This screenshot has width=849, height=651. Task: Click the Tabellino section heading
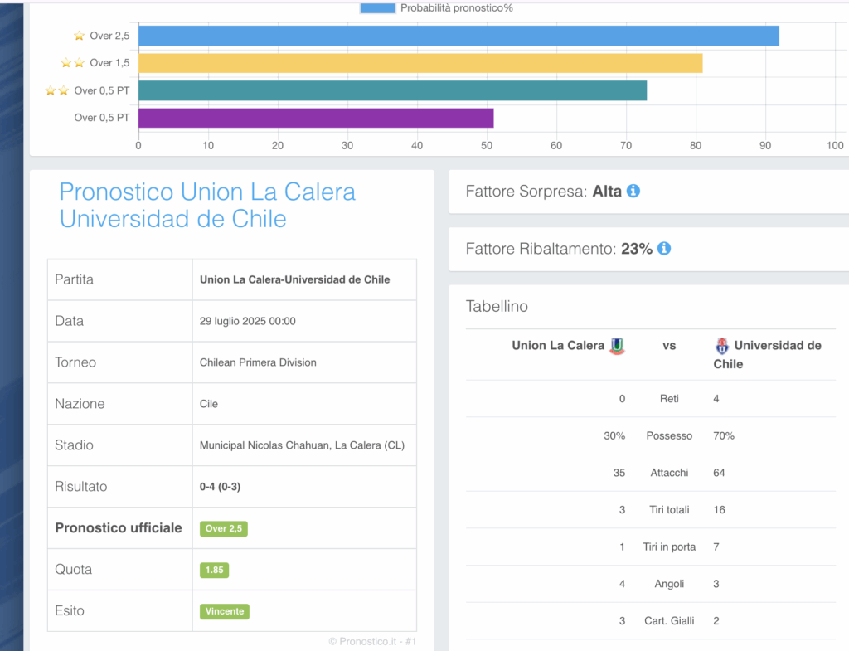tap(497, 307)
